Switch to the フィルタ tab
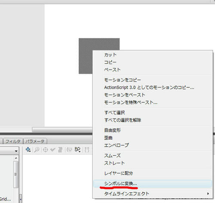Viewport: 215px width, 203px height. point(13,141)
